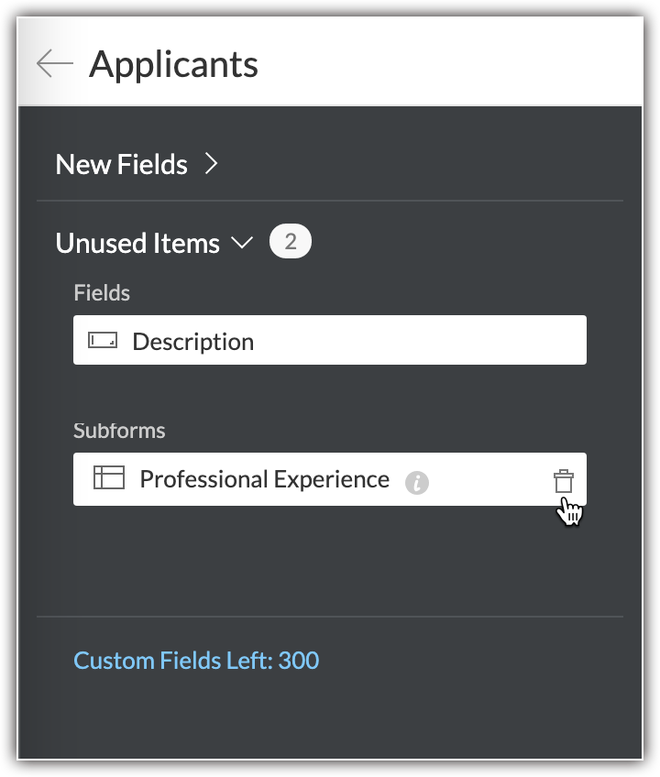Click the back arrow beside Applicants
Viewport: 660px width, 777px height.
pyautogui.click(x=54, y=63)
